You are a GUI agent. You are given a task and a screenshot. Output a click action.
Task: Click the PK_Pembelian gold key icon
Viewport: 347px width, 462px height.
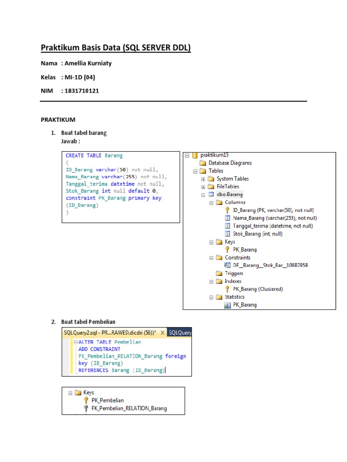[x=86, y=400]
